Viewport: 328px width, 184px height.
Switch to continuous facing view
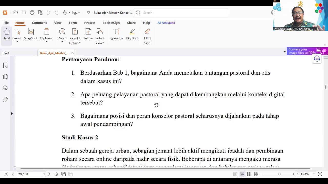[x=256, y=174]
